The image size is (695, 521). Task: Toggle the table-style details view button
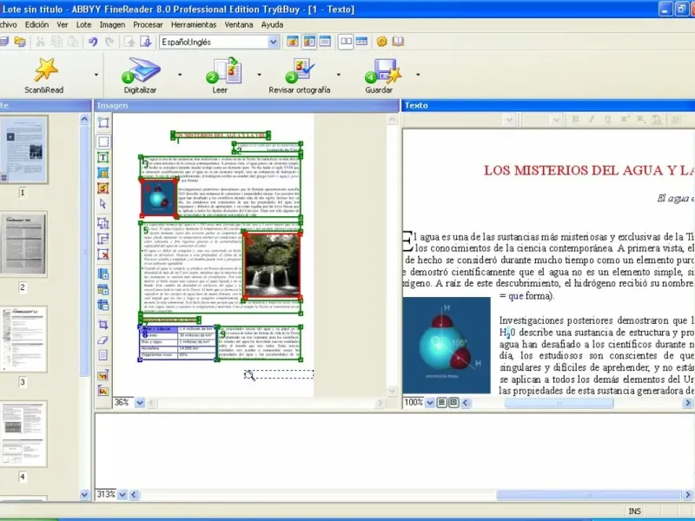(361, 42)
